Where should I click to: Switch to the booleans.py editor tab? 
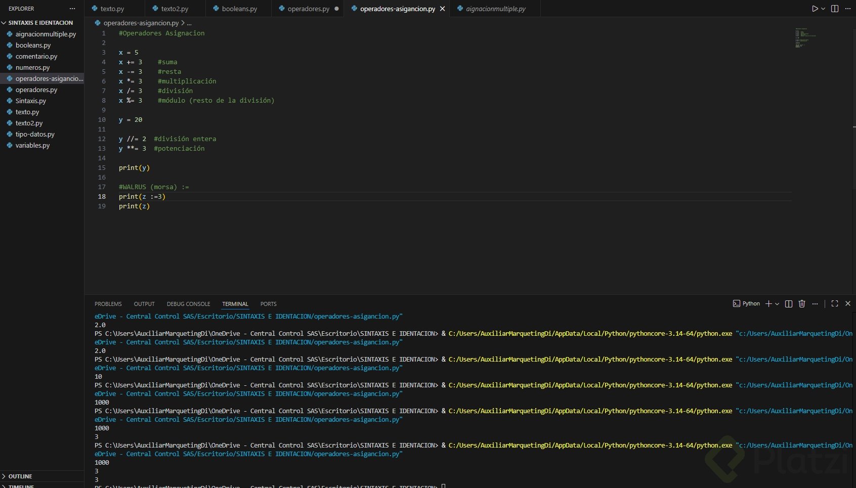coord(239,9)
